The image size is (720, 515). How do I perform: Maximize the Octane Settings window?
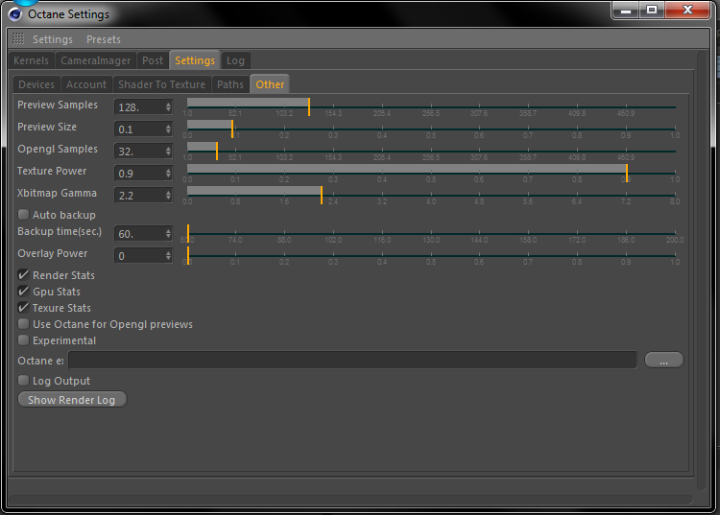point(652,11)
